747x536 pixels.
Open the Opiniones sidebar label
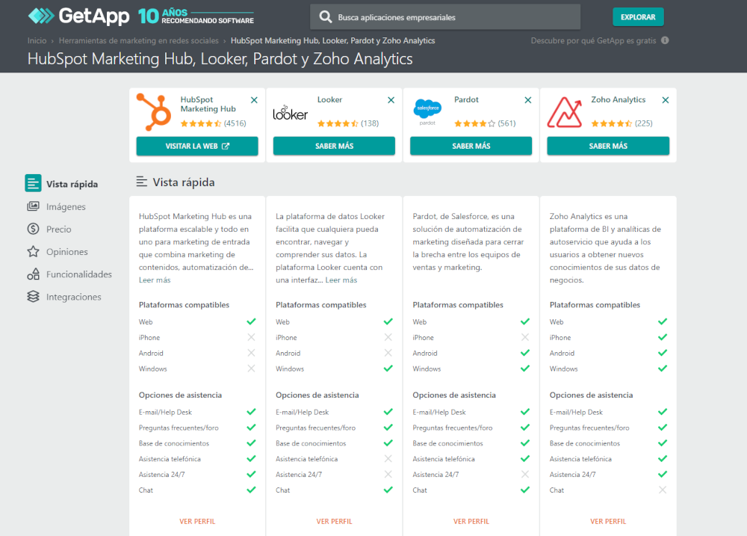click(66, 252)
